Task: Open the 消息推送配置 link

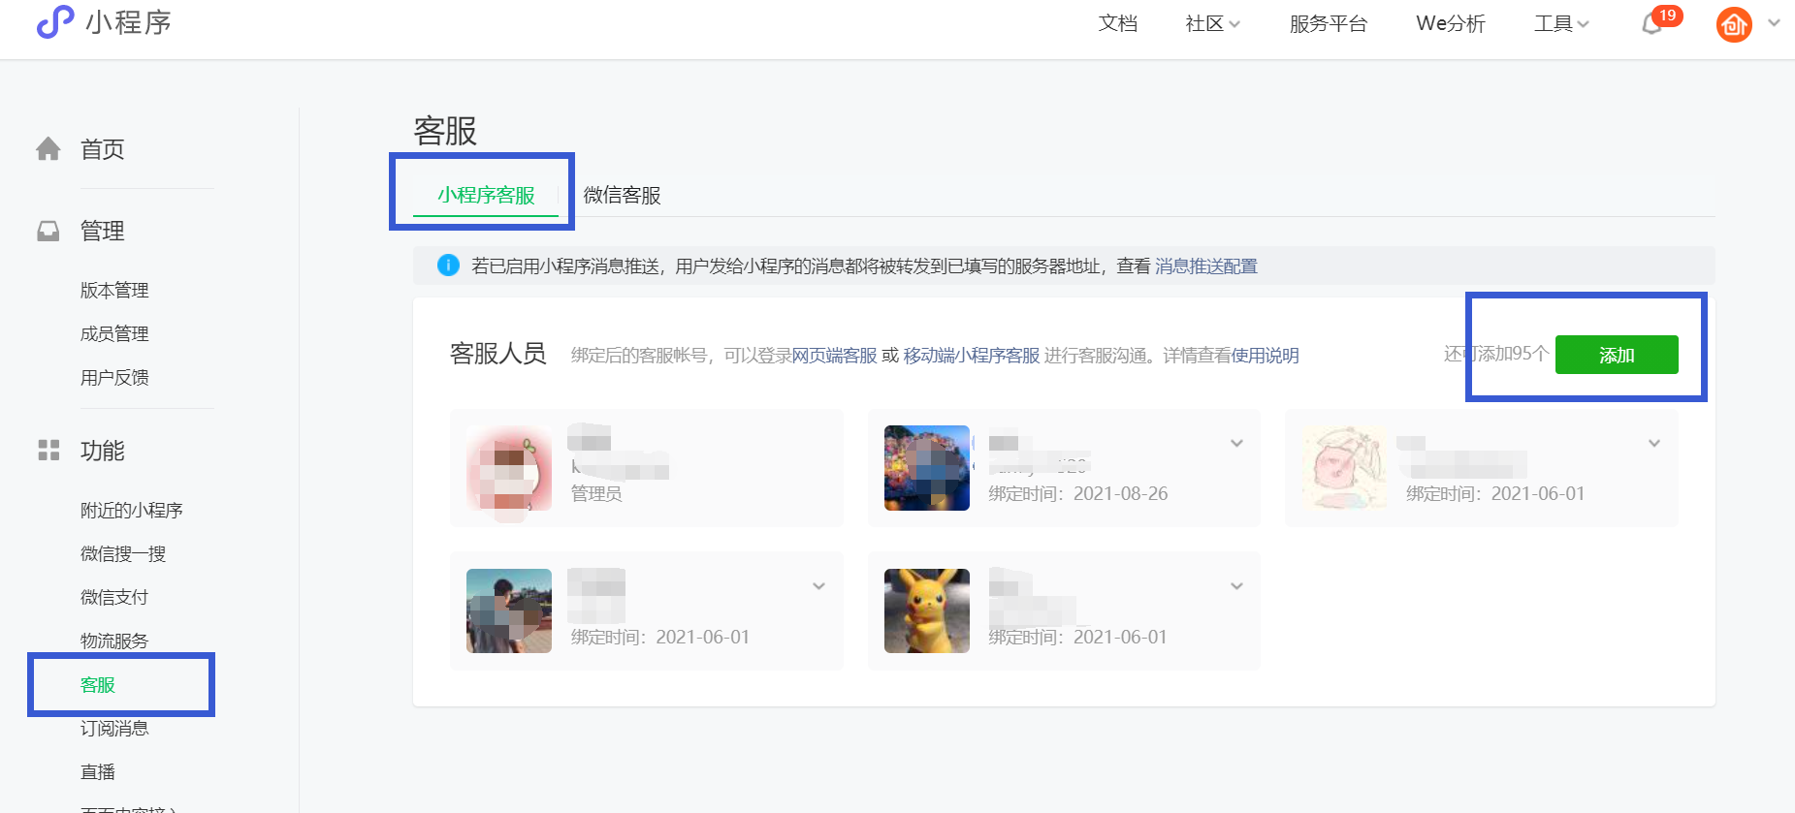Action: pyautogui.click(x=1205, y=266)
